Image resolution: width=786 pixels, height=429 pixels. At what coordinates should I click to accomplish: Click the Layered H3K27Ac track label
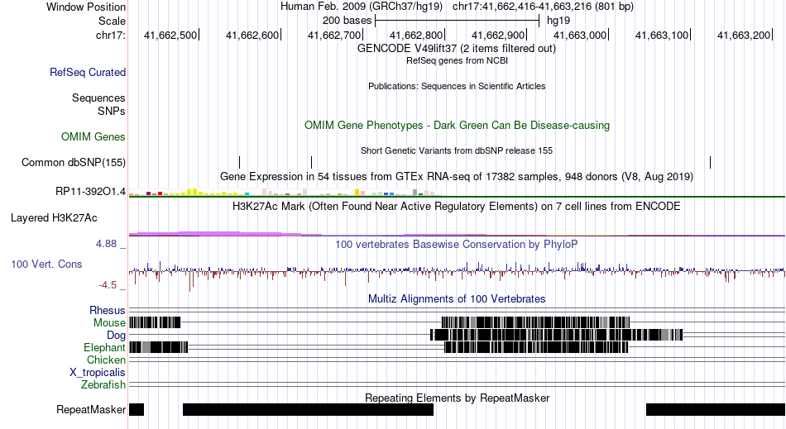click(54, 217)
